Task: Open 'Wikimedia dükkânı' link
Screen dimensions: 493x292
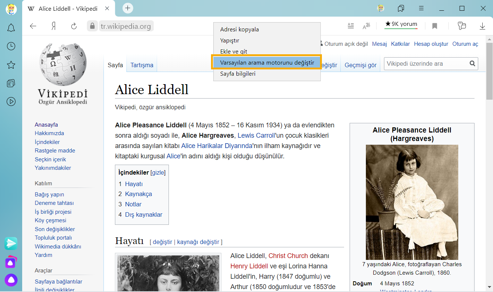Action: point(58,247)
